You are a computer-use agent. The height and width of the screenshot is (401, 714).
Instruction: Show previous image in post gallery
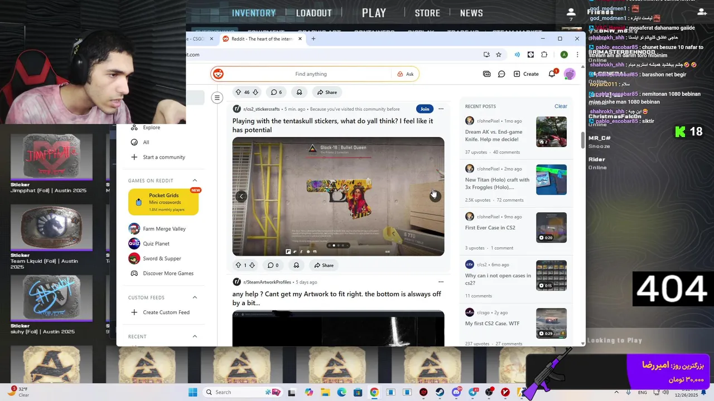click(x=242, y=196)
